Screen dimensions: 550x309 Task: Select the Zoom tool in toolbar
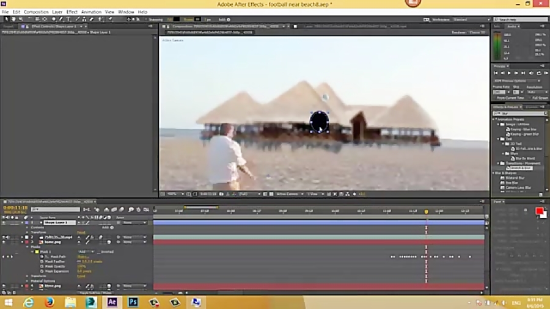click(x=20, y=19)
